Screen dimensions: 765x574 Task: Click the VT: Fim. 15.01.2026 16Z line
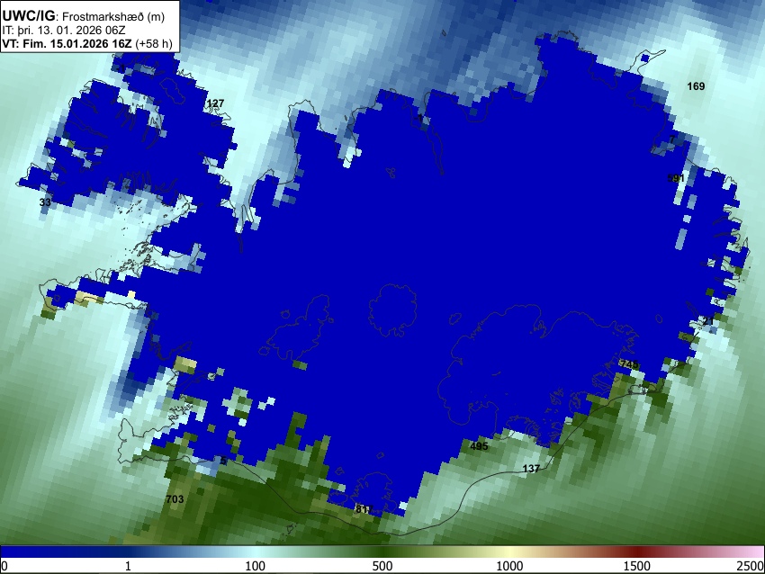coord(87,43)
